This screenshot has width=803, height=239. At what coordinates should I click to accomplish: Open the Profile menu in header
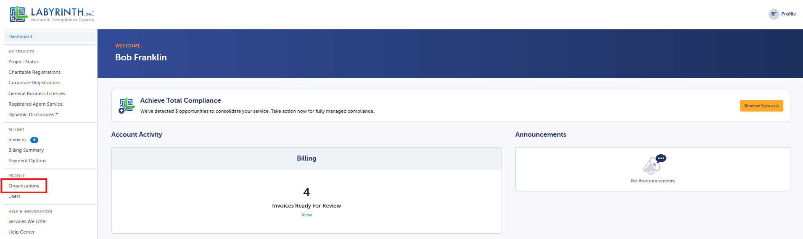(x=788, y=14)
